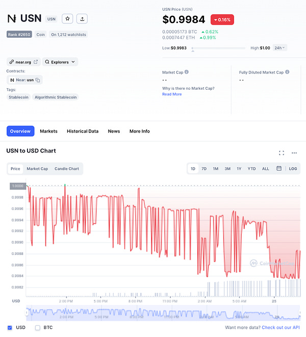Click the 0.00005173 BTC value
Image resolution: width=306 pixels, height=337 pixels.
(x=180, y=32)
